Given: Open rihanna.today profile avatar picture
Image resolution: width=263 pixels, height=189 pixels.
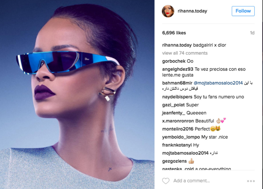Looking at the screenshot, I should (x=168, y=11).
